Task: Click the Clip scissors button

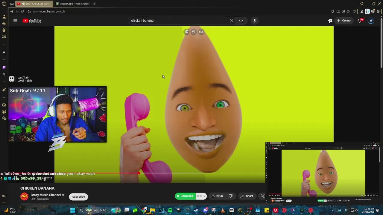Action: point(262,196)
